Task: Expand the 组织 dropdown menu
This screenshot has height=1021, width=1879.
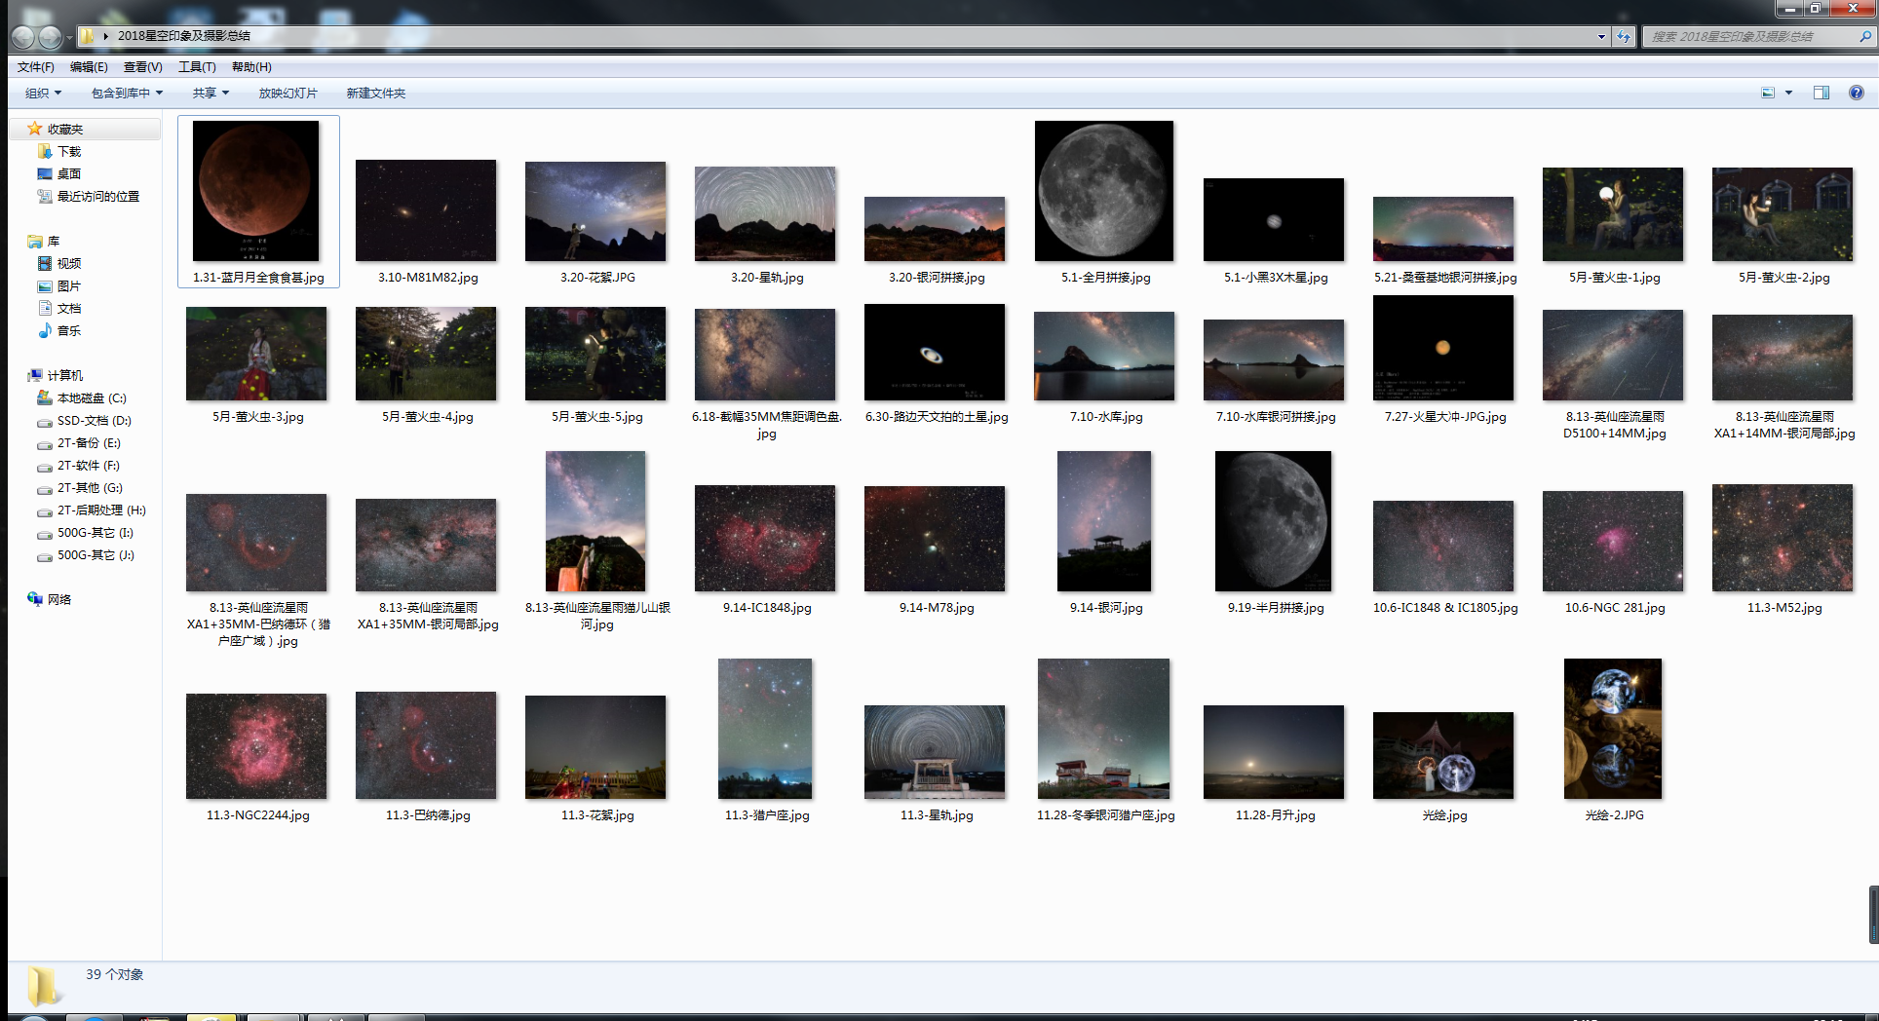Action: [43, 94]
